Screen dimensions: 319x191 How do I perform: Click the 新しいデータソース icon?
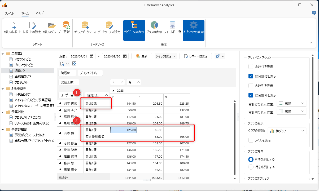[85, 25]
